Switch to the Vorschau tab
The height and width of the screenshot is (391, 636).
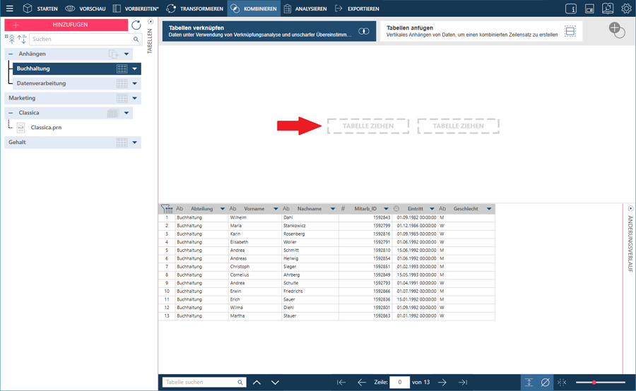86,8
